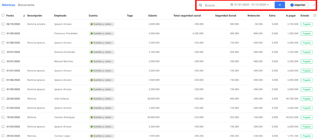Click the Tags column header

click(x=130, y=16)
